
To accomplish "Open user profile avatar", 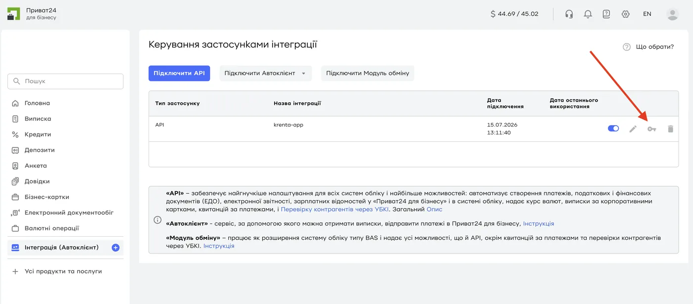I will coord(672,14).
